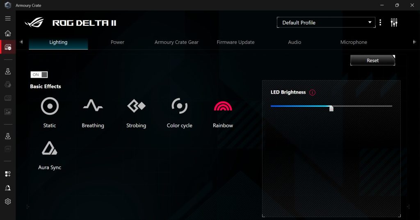The height and width of the screenshot is (220, 420).
Task: Open the hamburger menu in the sidebar
Action: [x=8, y=18]
